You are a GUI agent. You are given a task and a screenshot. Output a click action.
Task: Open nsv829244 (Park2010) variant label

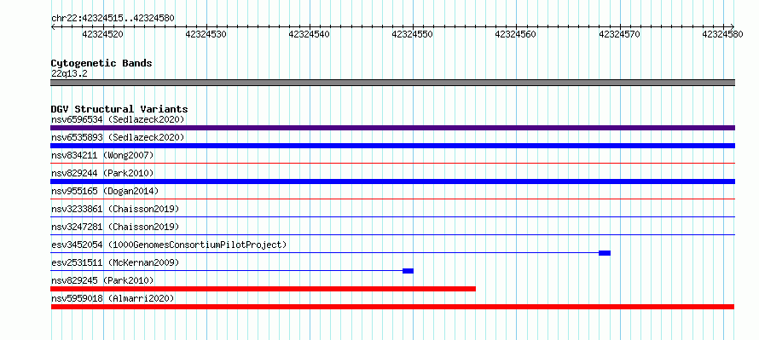click(102, 173)
